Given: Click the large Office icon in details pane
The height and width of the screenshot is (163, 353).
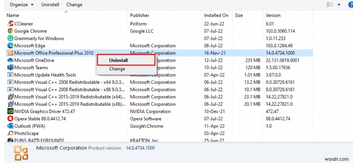Looking at the screenshot, I should 21,153.
